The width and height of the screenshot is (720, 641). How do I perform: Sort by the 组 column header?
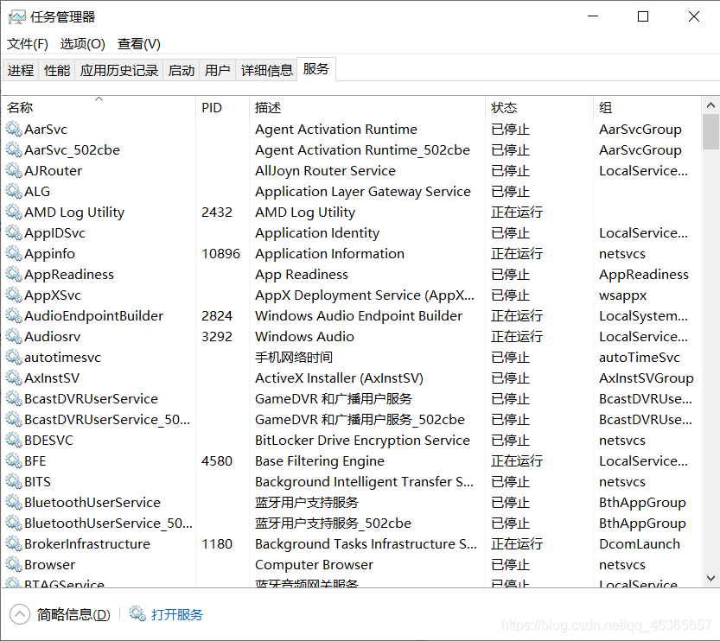point(647,108)
